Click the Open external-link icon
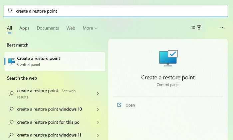233x140 pixels. 119,105
